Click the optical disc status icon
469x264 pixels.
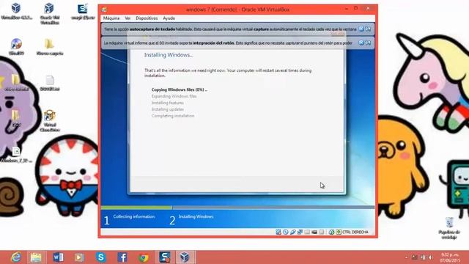286,232
